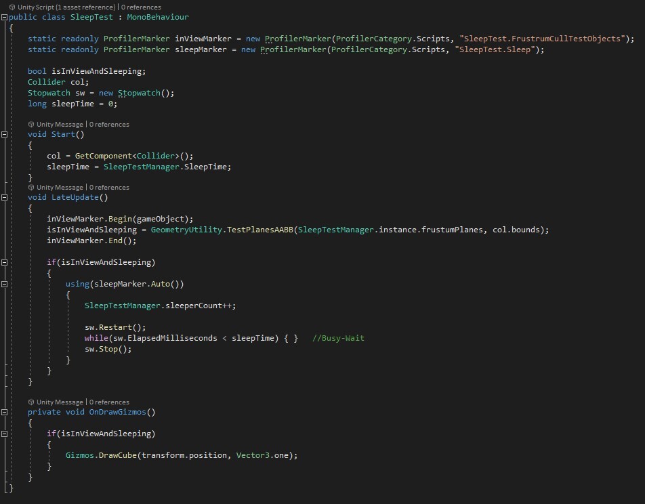Screen dimensions: 645x504
Task: Click 'GeometryUtility' class reference
Action: coord(186,230)
